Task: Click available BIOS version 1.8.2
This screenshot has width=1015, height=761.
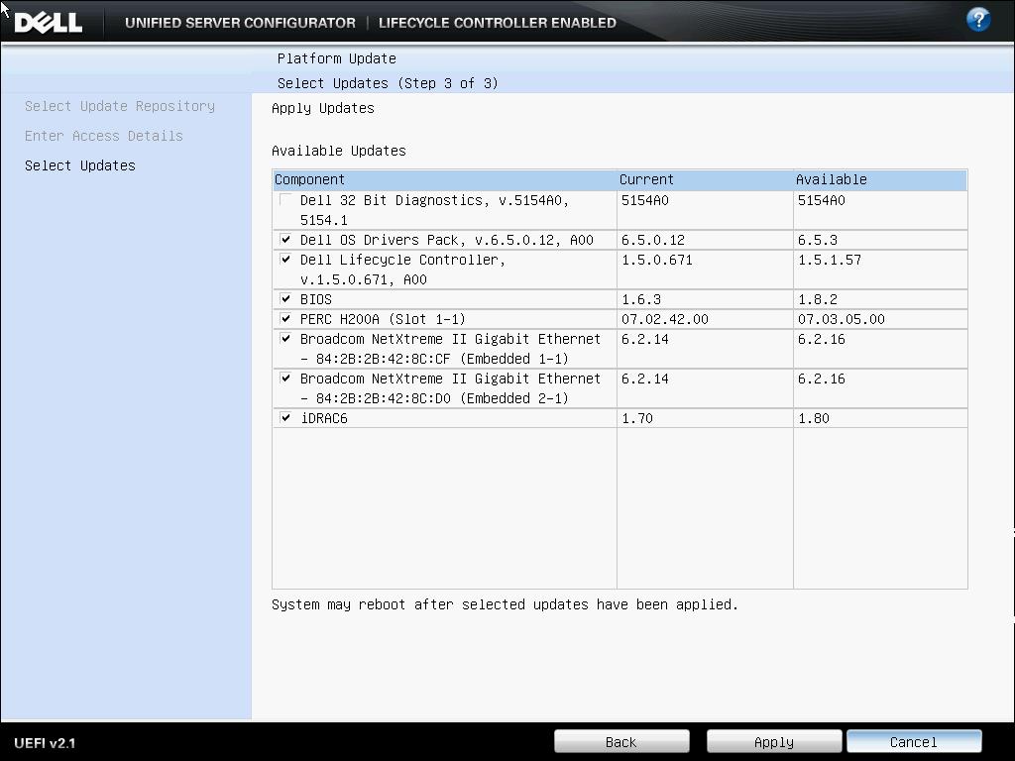Action: tap(818, 299)
